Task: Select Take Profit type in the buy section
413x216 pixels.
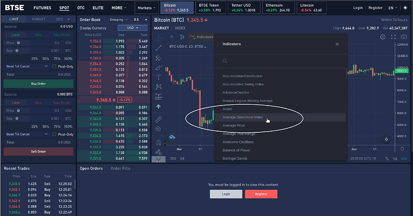Action: (x=61, y=35)
